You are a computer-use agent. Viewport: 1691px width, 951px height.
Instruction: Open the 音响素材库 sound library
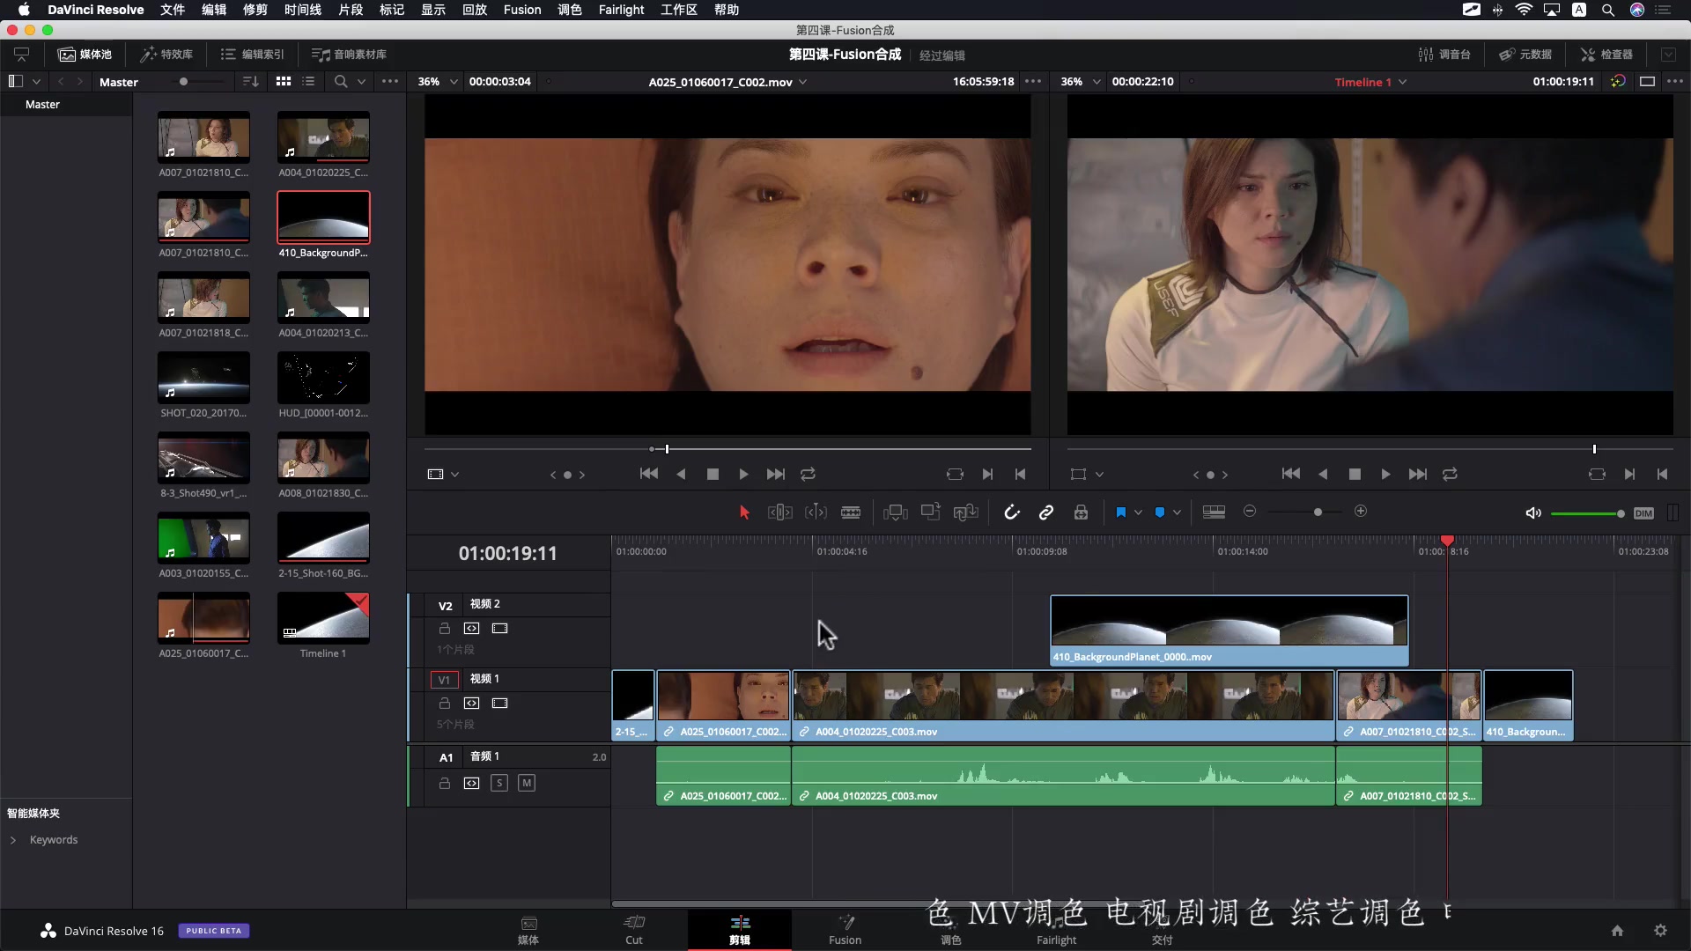coord(350,55)
